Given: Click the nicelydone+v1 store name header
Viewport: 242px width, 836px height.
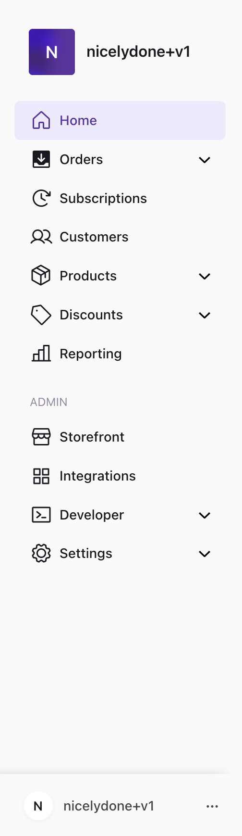Looking at the screenshot, I should [x=138, y=51].
